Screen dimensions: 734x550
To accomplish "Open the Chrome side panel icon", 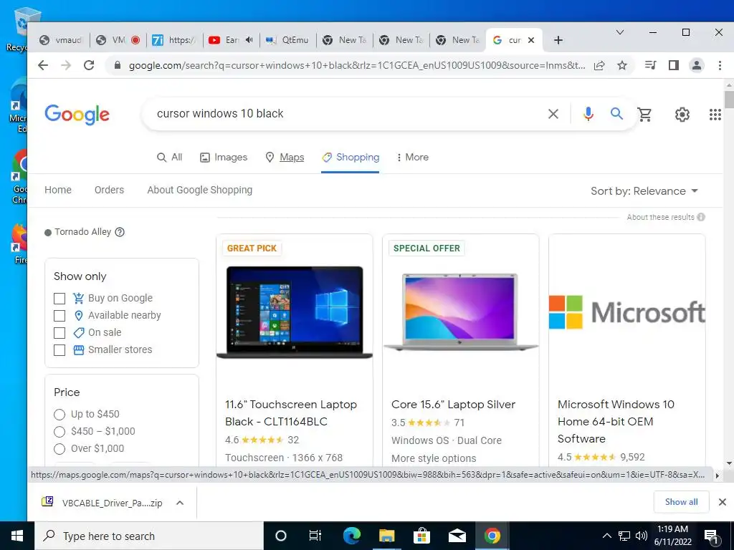I will tap(674, 65).
